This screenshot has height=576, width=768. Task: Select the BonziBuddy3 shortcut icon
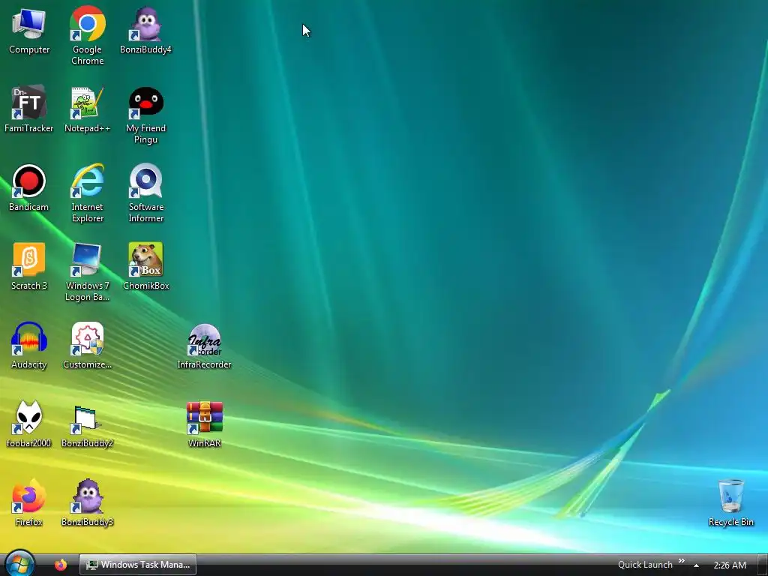click(x=87, y=503)
